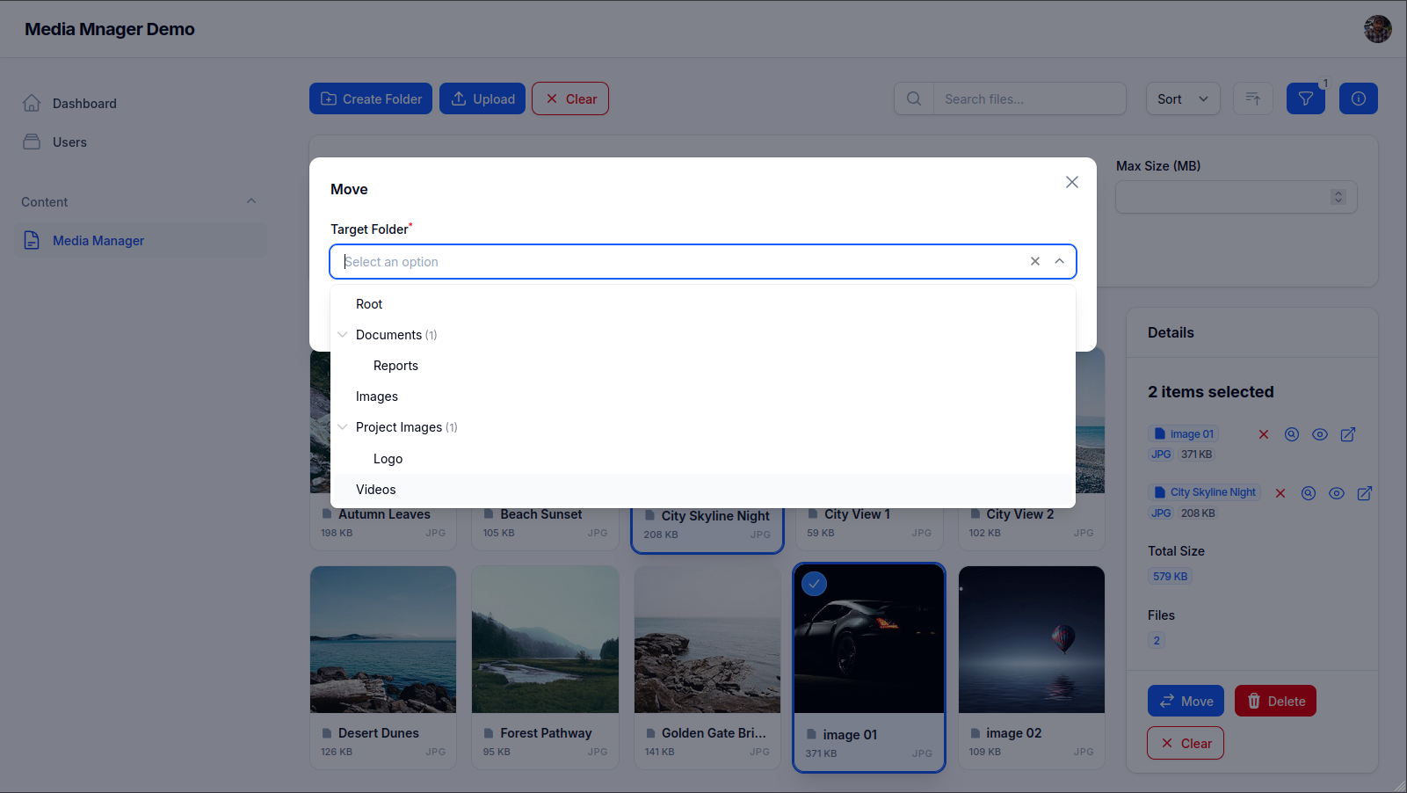Viewport: 1407px width, 793px height.
Task: Click the user avatar in header
Action: [x=1377, y=29]
